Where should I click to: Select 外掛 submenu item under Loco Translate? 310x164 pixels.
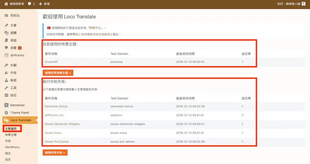(8, 141)
